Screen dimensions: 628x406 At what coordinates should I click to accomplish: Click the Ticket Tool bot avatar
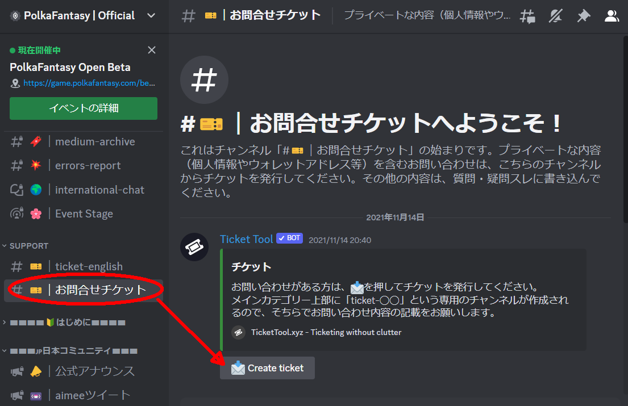click(194, 247)
